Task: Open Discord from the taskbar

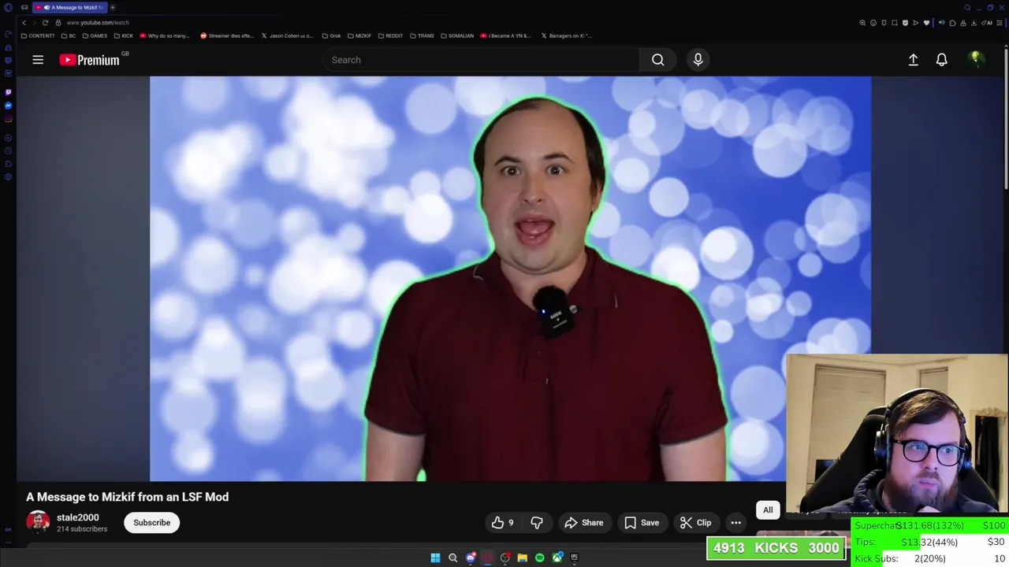Action: 471,558
